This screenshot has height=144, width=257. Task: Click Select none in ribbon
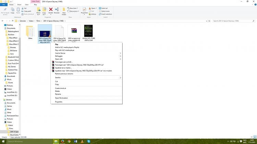click(104, 11)
